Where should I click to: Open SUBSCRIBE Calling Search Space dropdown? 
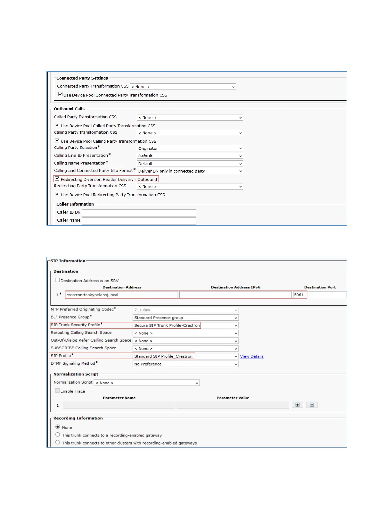pyautogui.click(x=186, y=348)
